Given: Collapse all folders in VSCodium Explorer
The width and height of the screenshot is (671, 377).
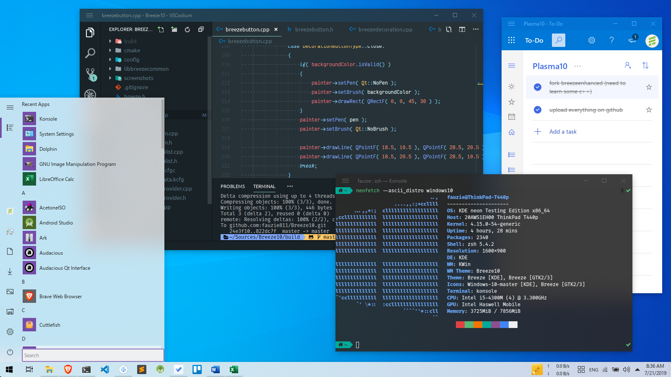Looking at the screenshot, I should (201, 29).
